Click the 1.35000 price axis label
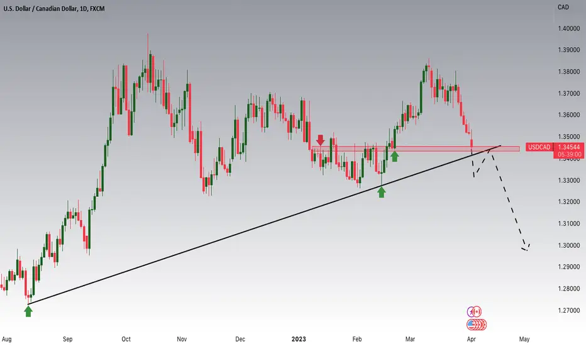 569,137
